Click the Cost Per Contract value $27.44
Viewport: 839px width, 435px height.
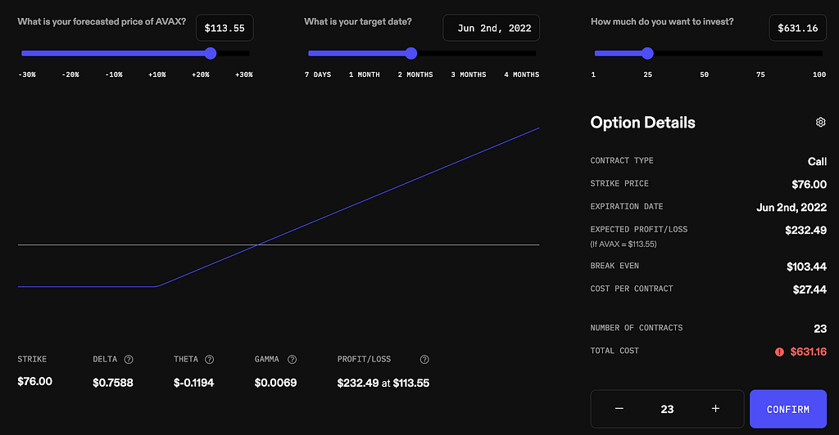(x=810, y=289)
